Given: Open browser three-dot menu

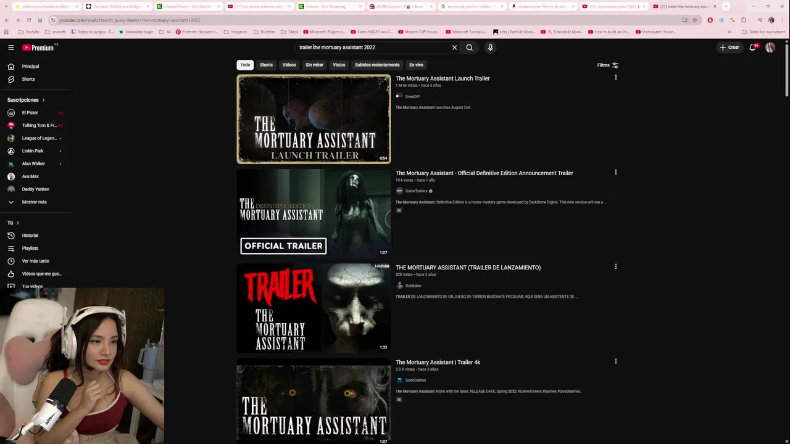Looking at the screenshot, I should coord(783,20).
